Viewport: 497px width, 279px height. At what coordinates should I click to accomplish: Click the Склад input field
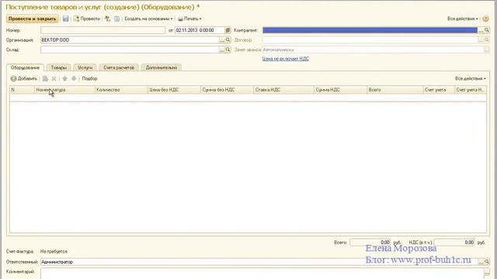coord(130,50)
